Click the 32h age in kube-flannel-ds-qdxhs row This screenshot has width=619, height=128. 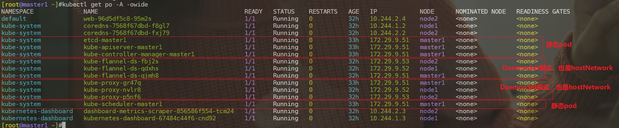click(354, 68)
